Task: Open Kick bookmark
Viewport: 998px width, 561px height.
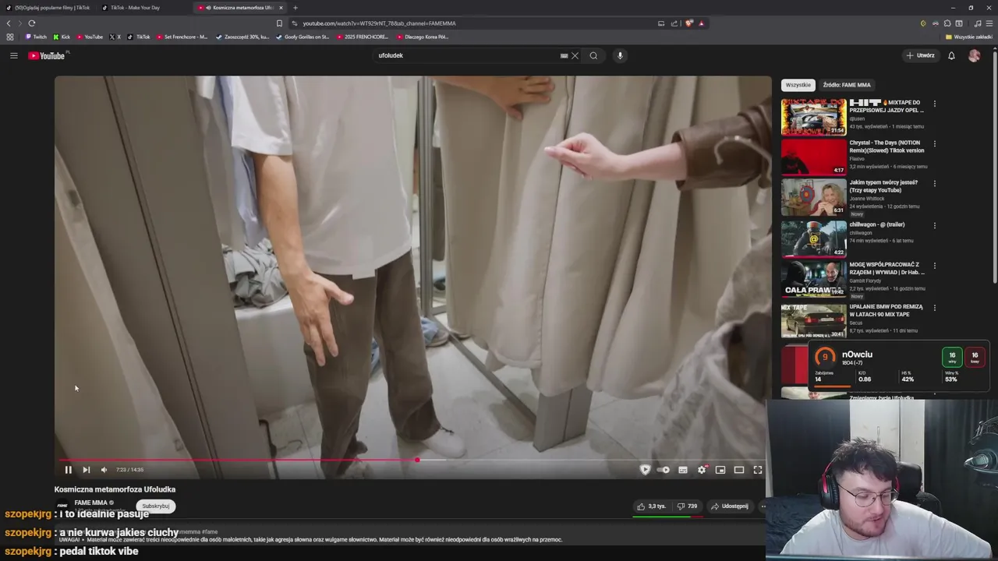Action: [x=62, y=37]
